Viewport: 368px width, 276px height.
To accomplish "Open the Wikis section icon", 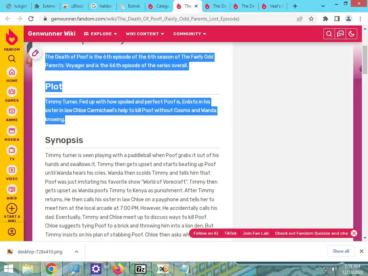I will (12, 190).
